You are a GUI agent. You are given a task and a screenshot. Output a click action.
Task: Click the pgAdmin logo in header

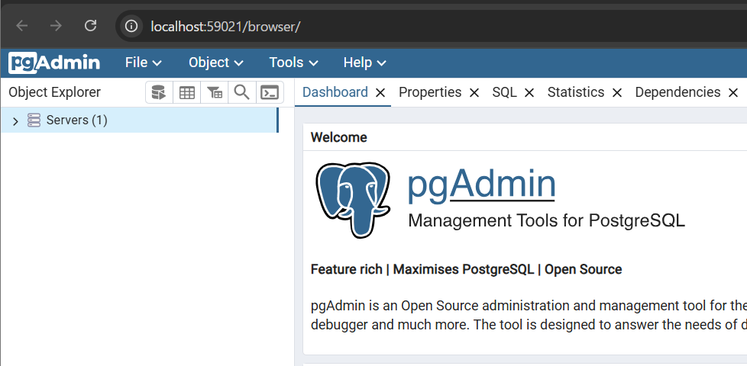[54, 63]
